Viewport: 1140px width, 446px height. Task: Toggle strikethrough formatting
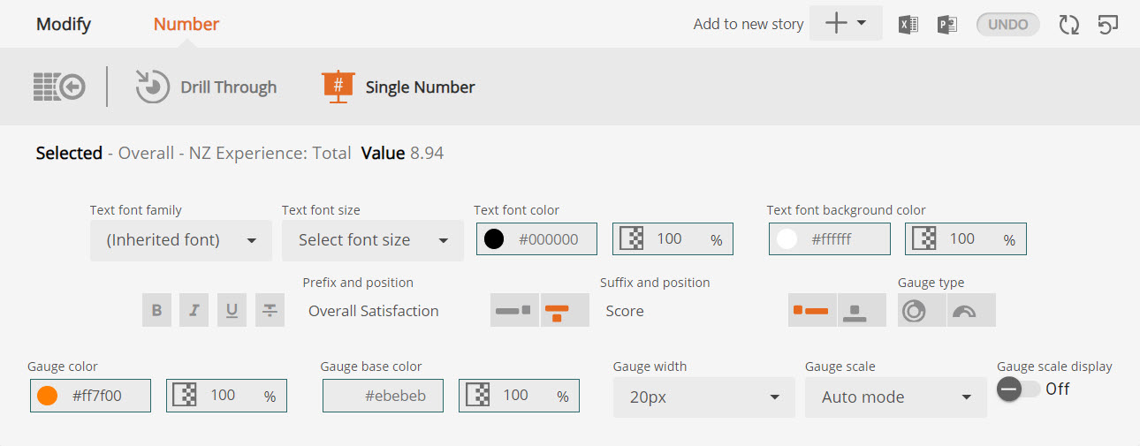tap(270, 310)
